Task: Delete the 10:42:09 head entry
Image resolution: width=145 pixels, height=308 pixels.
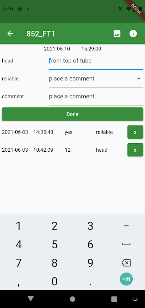Action: point(135,150)
